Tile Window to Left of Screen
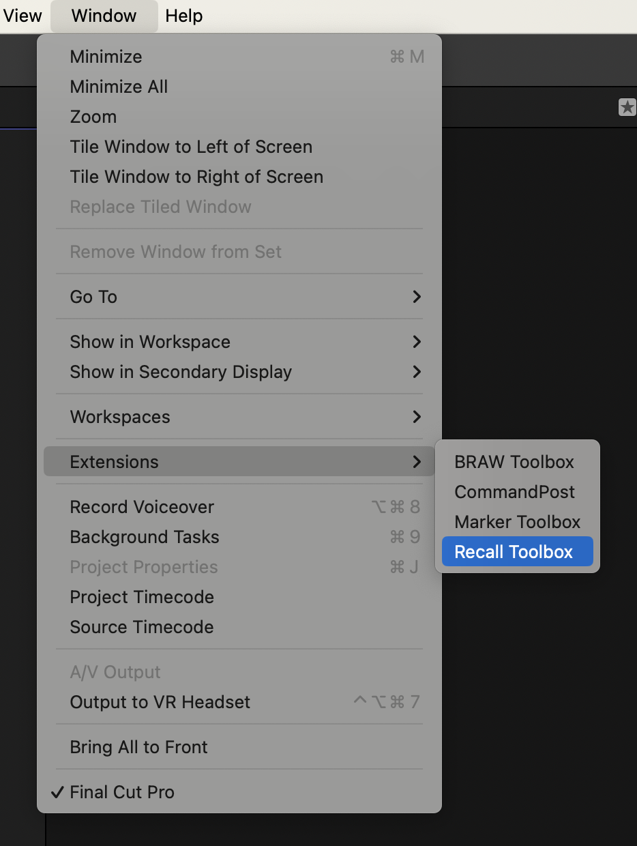This screenshot has width=637, height=846. click(x=191, y=147)
